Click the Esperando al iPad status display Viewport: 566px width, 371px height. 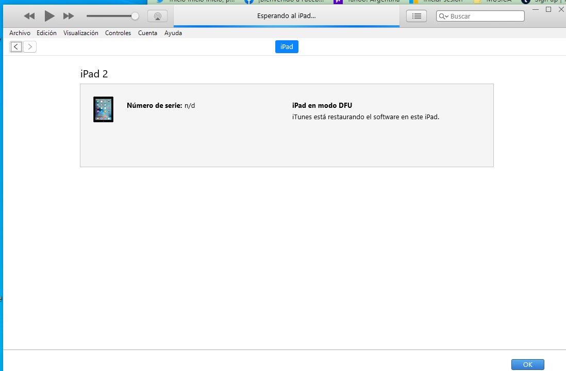coord(287,16)
